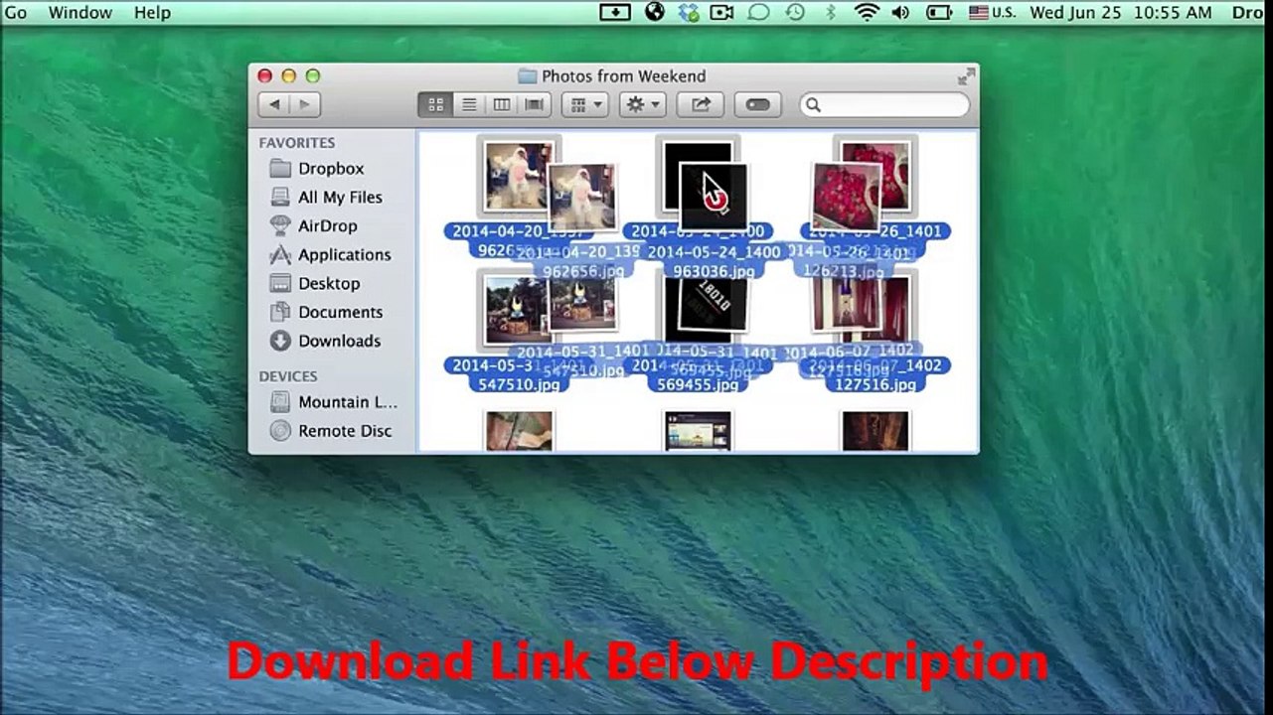Switch Finder to column view
Image resolution: width=1273 pixels, height=715 pixels.
[x=502, y=104]
